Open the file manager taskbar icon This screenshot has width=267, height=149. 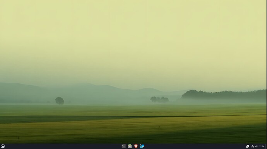130,146
